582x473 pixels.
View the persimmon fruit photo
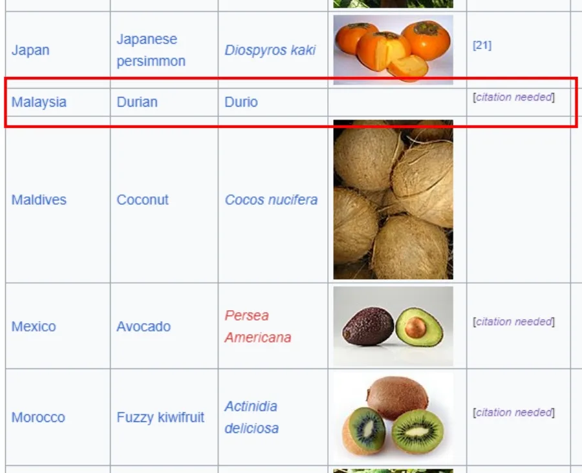point(393,50)
